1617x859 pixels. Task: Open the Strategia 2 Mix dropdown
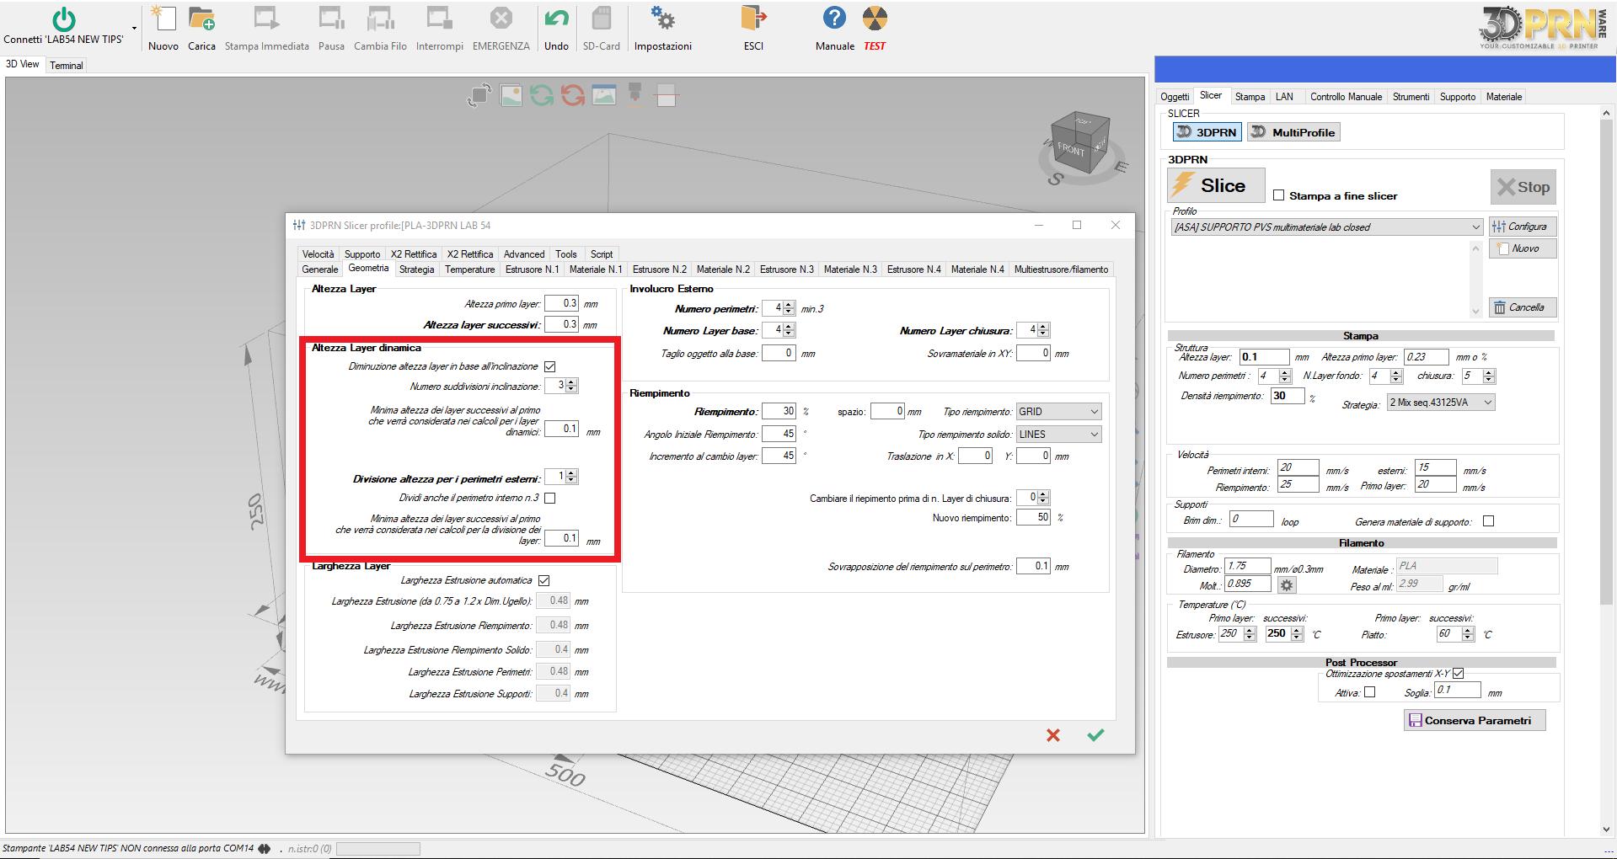point(1441,403)
